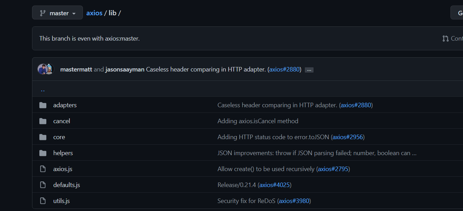Open the utils.js file
The height and width of the screenshot is (211, 463).
[x=61, y=201]
